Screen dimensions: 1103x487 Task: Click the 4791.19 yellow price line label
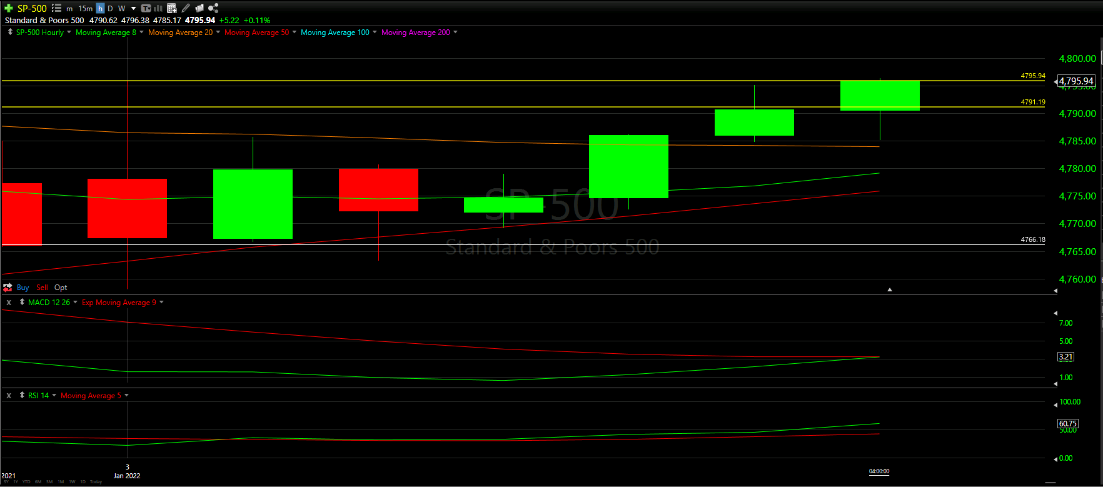(1032, 102)
